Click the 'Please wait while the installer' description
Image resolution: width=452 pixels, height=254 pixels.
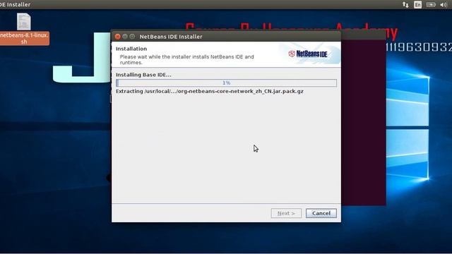186,59
